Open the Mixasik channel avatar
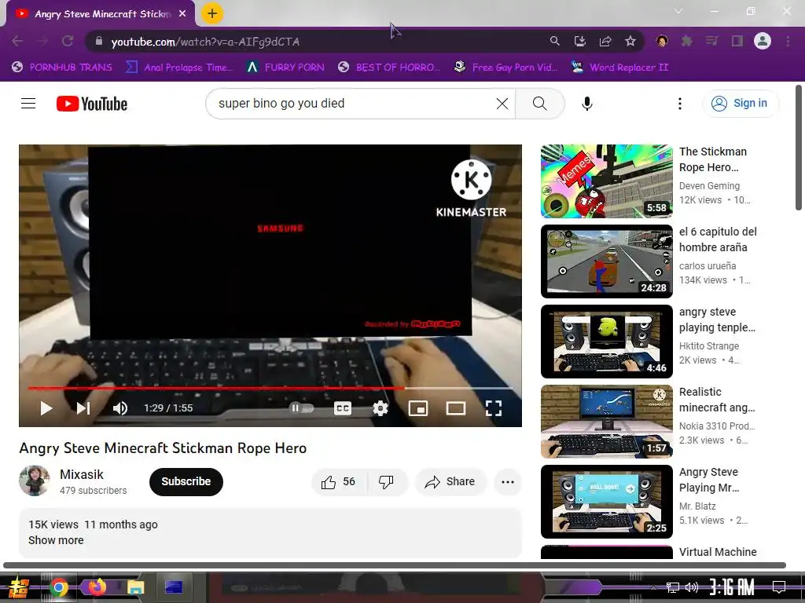The width and height of the screenshot is (805, 603). (x=35, y=481)
